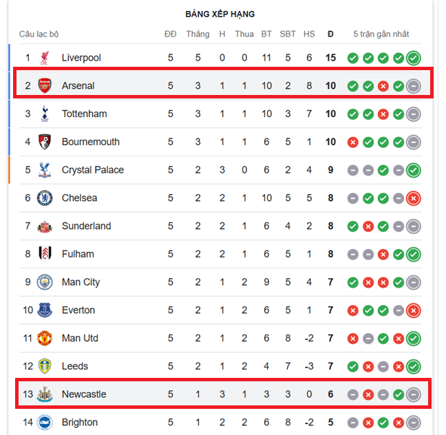The image size is (446, 435).
Task: Click the Liverpool club crest icon
Action: tap(45, 58)
